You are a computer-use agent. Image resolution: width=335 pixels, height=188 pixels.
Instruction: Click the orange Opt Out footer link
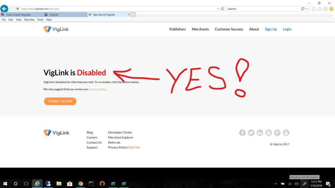tap(134, 147)
